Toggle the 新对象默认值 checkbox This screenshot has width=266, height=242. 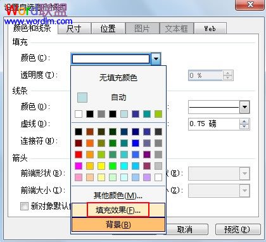pyautogui.click(x=24, y=206)
